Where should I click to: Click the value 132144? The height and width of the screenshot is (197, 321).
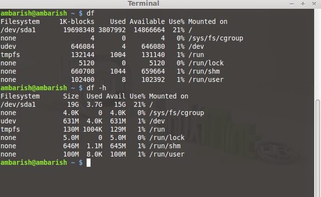pos(83,55)
